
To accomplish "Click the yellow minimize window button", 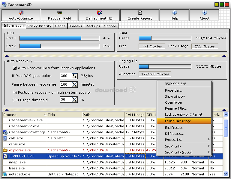I will [216, 5].
